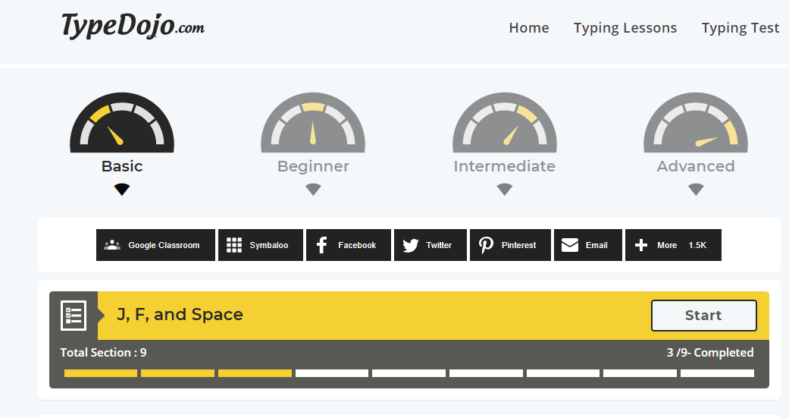Expand the arrow under Intermediate

(x=505, y=190)
